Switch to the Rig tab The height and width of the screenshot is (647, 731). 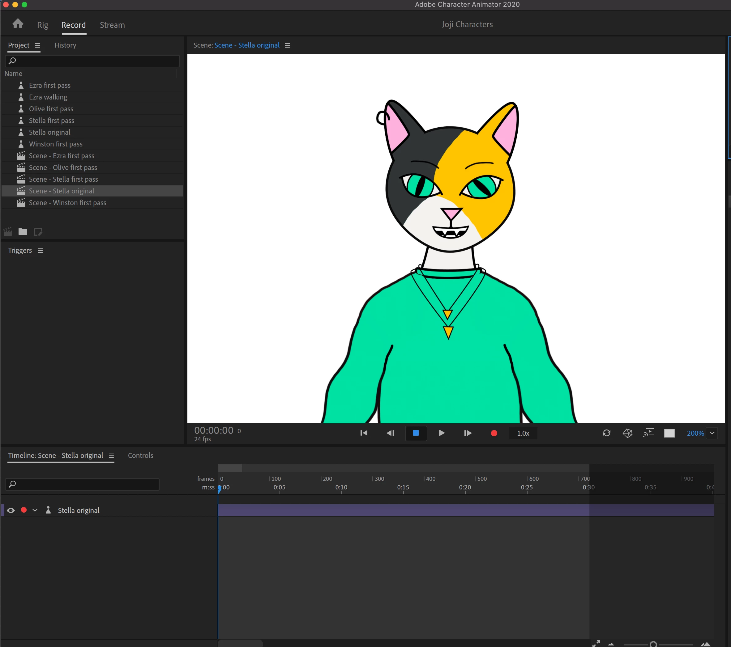tap(43, 25)
